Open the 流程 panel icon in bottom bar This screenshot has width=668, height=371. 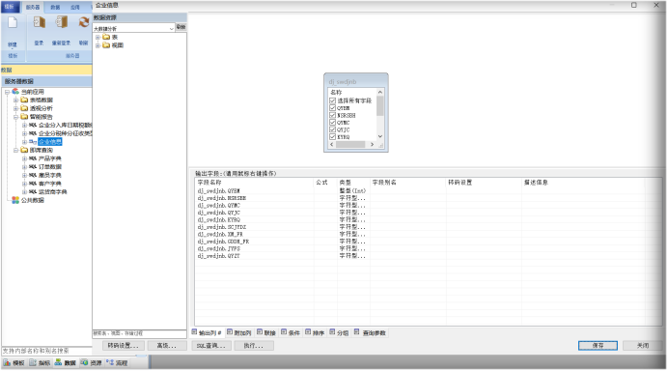click(110, 363)
